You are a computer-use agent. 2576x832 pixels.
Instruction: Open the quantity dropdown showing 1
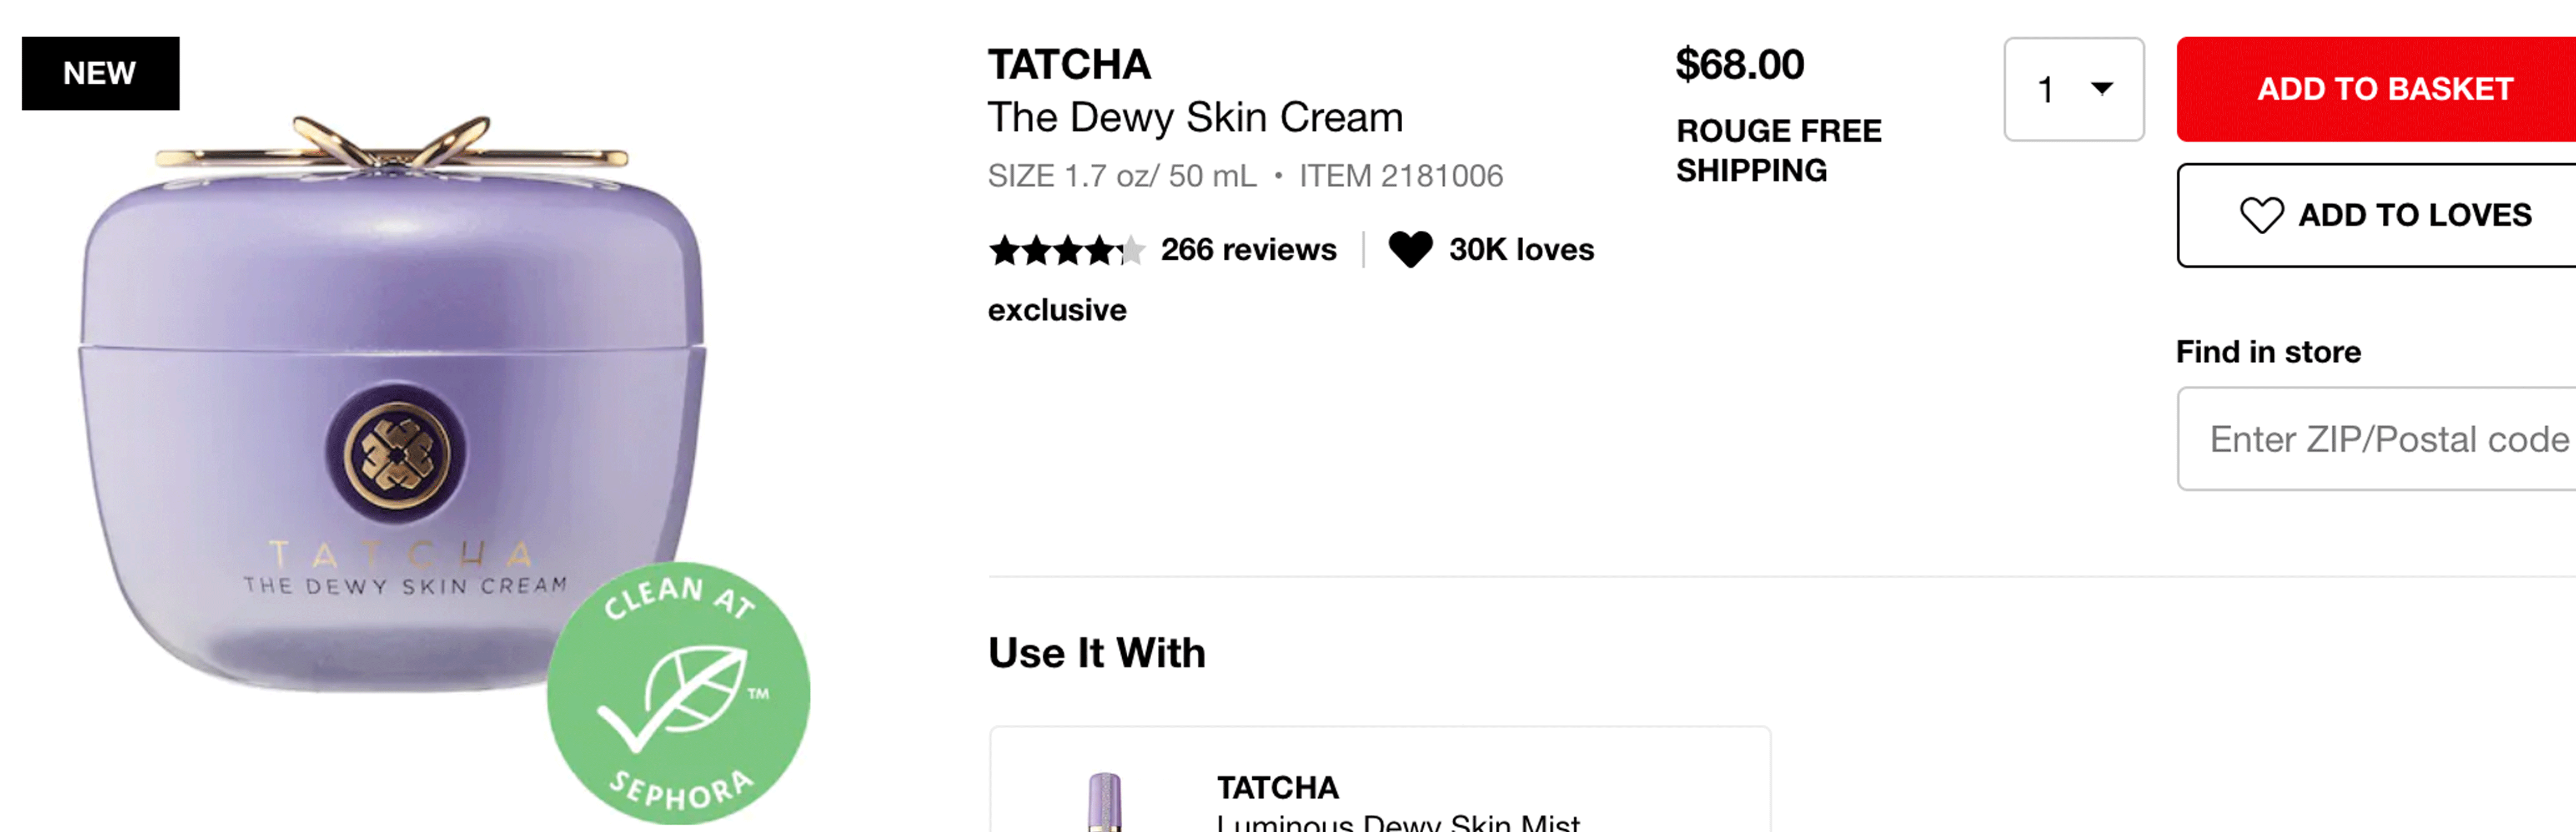click(x=2073, y=89)
